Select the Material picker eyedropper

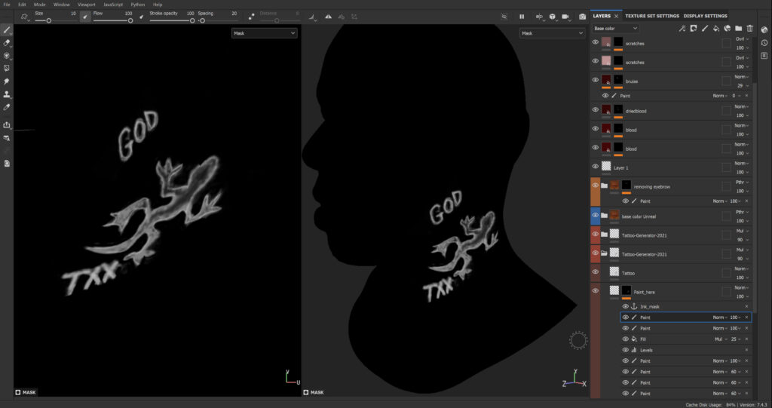(x=7, y=107)
